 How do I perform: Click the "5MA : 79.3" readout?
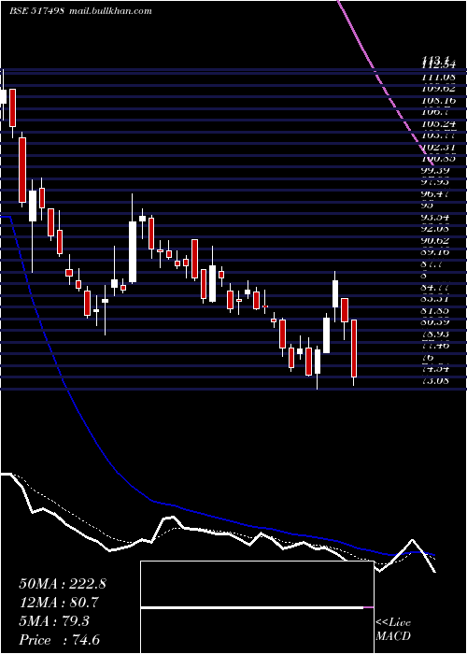[x=54, y=621]
